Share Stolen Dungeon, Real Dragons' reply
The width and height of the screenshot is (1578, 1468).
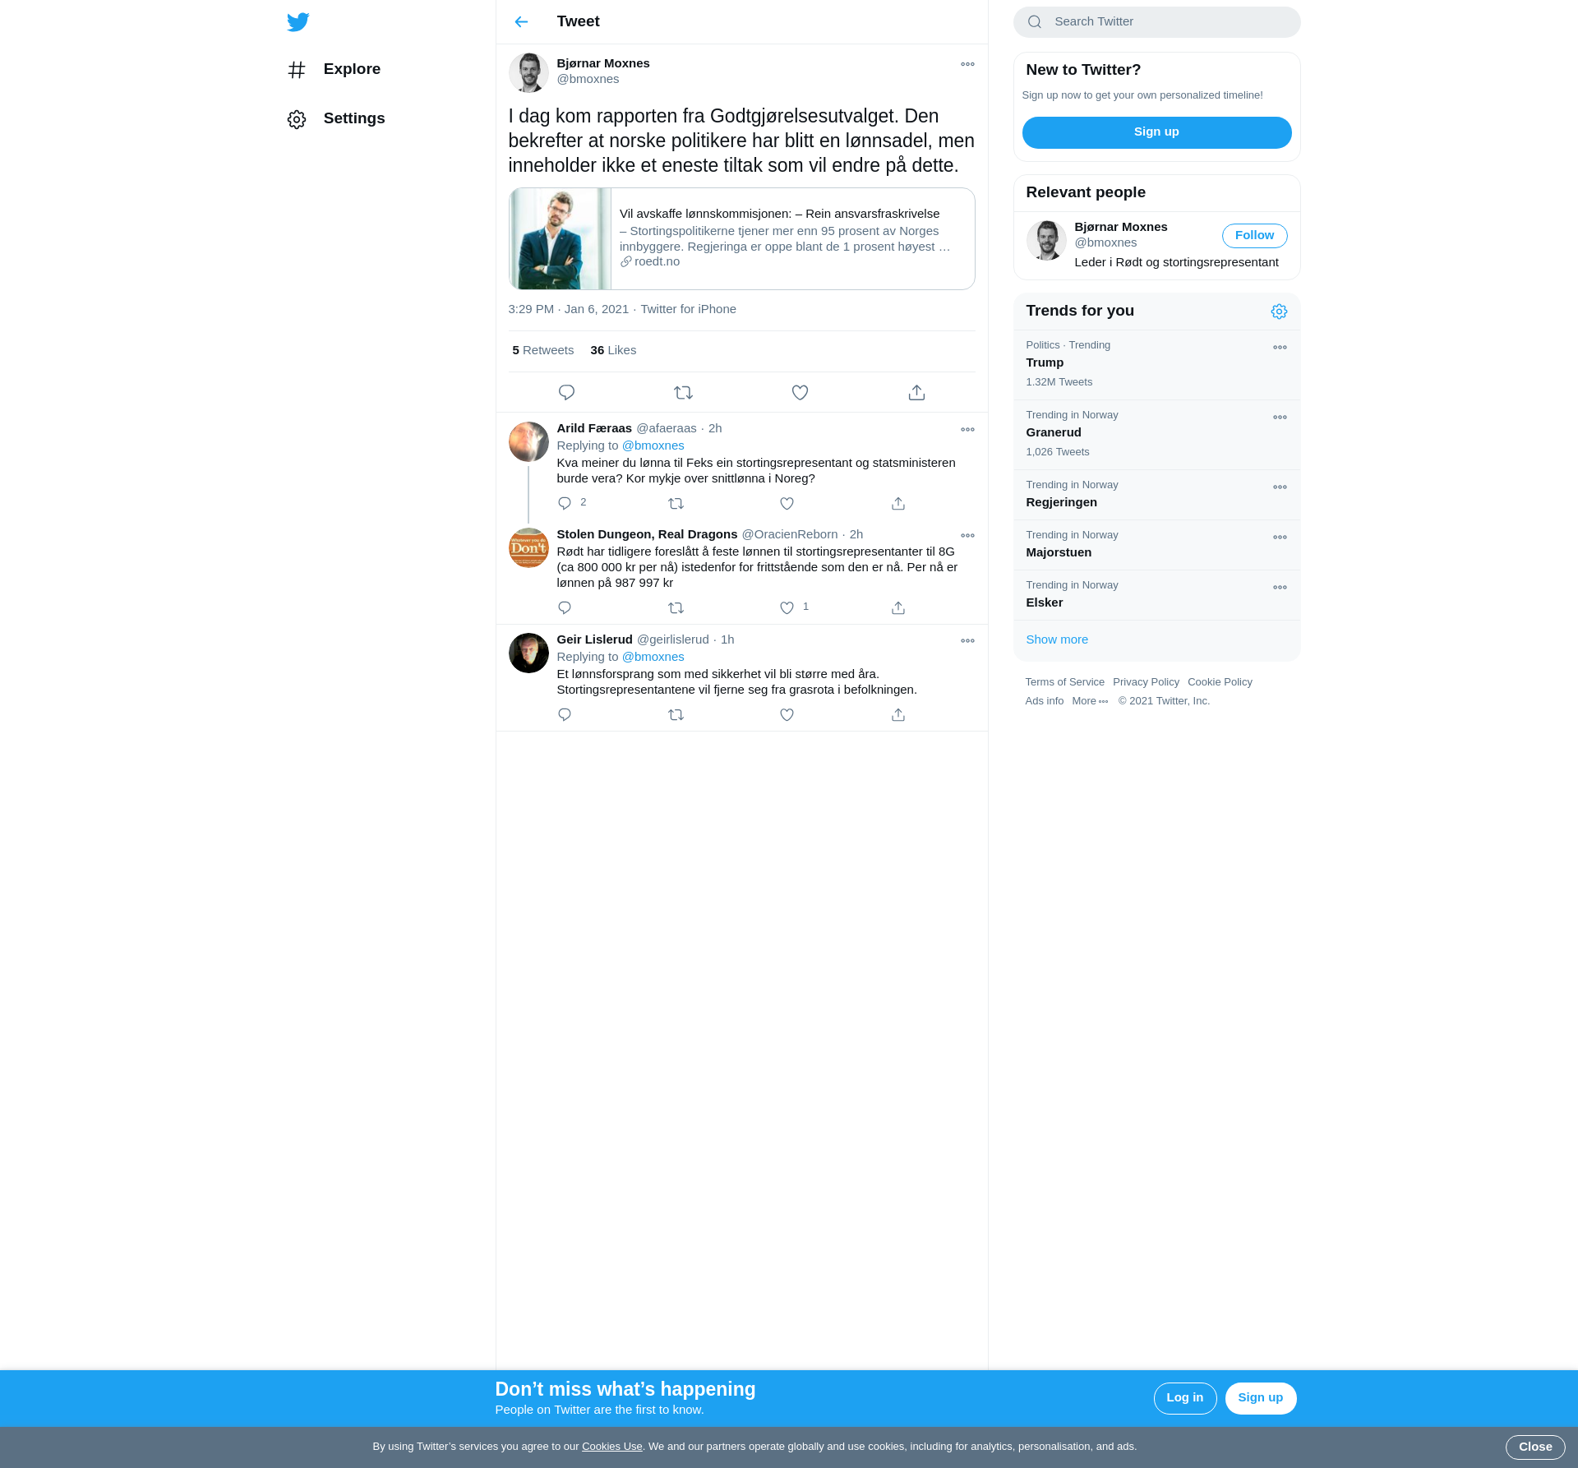898,607
